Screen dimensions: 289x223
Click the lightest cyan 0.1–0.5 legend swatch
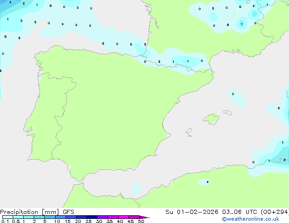pyautogui.click(x=8, y=217)
